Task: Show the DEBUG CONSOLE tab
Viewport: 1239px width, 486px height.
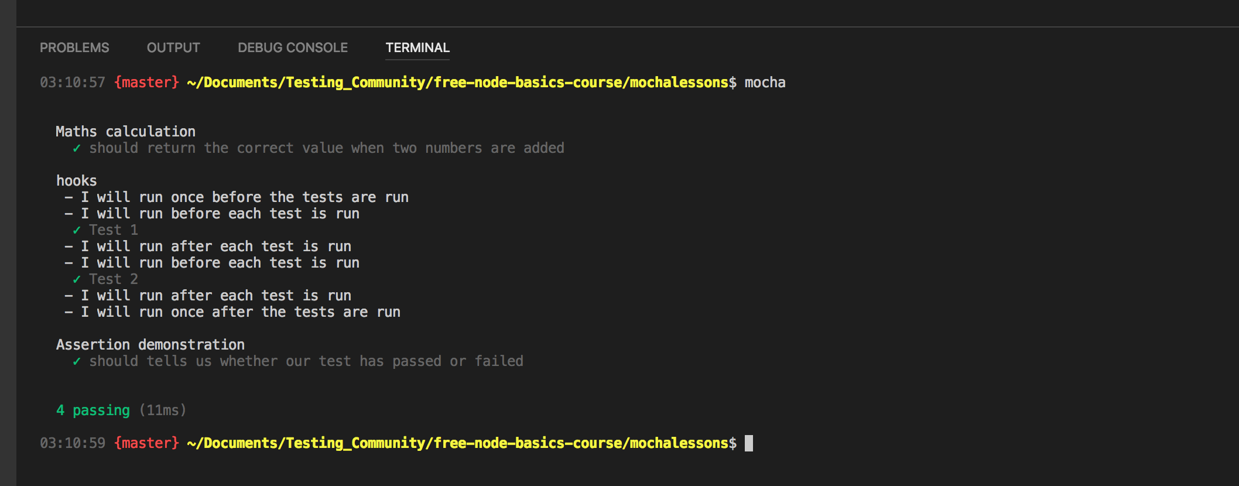Action: [292, 48]
